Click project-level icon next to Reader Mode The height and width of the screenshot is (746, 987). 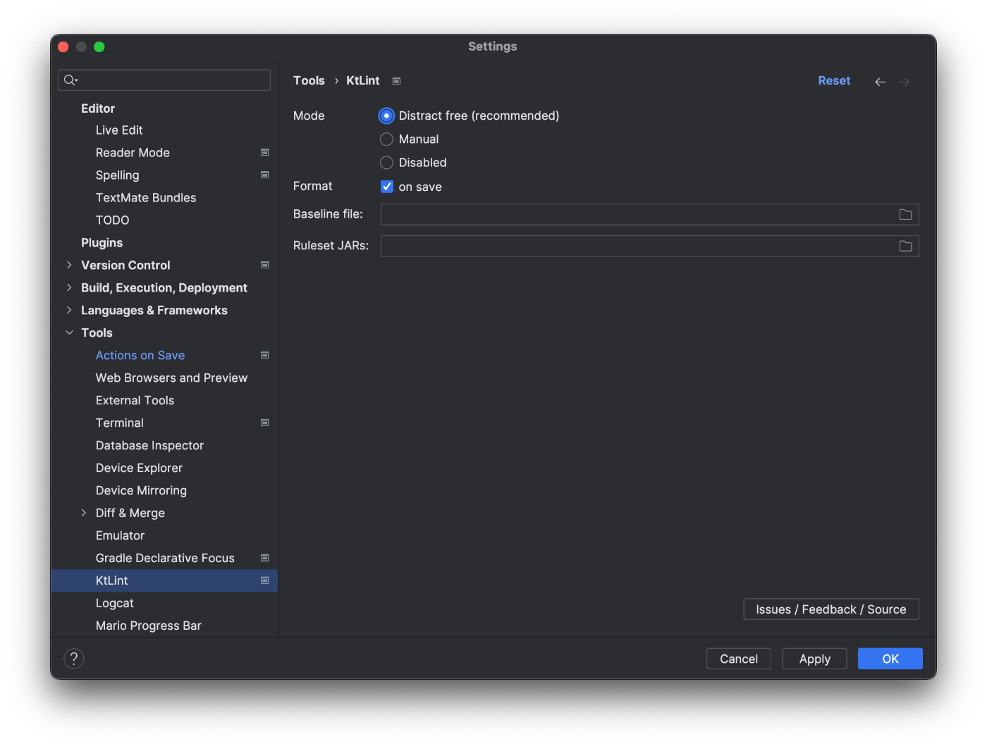265,152
